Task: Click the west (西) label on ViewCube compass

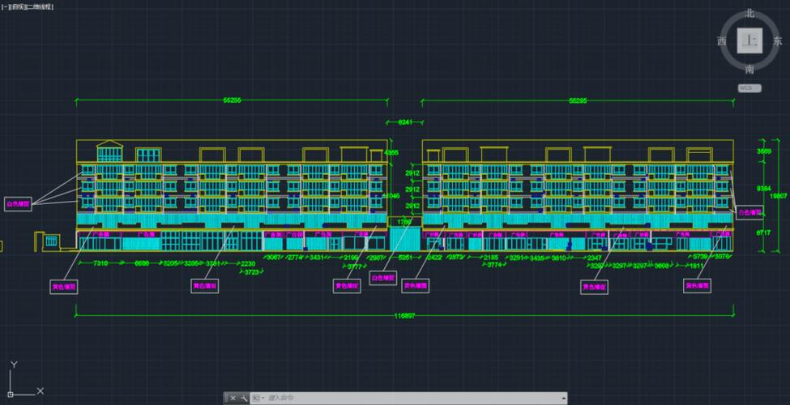Action: pyautogui.click(x=721, y=41)
